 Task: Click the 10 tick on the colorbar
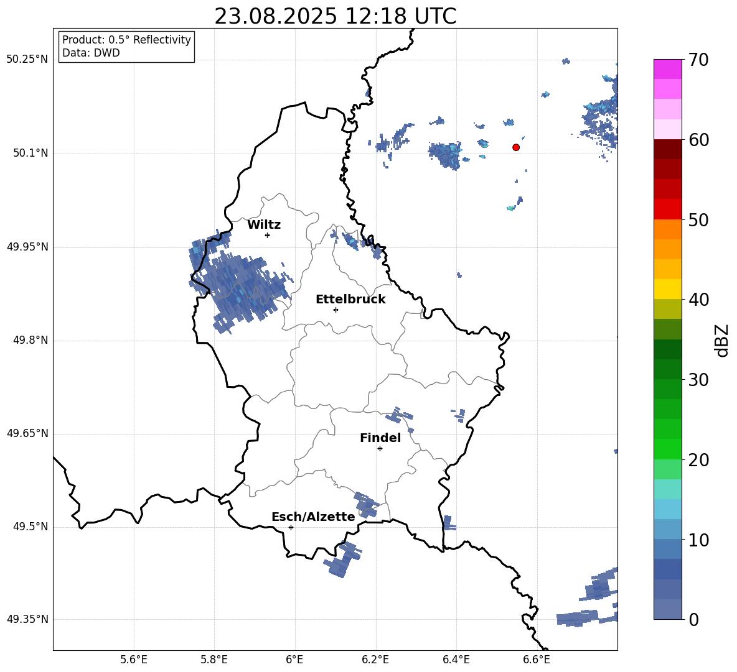click(x=698, y=540)
